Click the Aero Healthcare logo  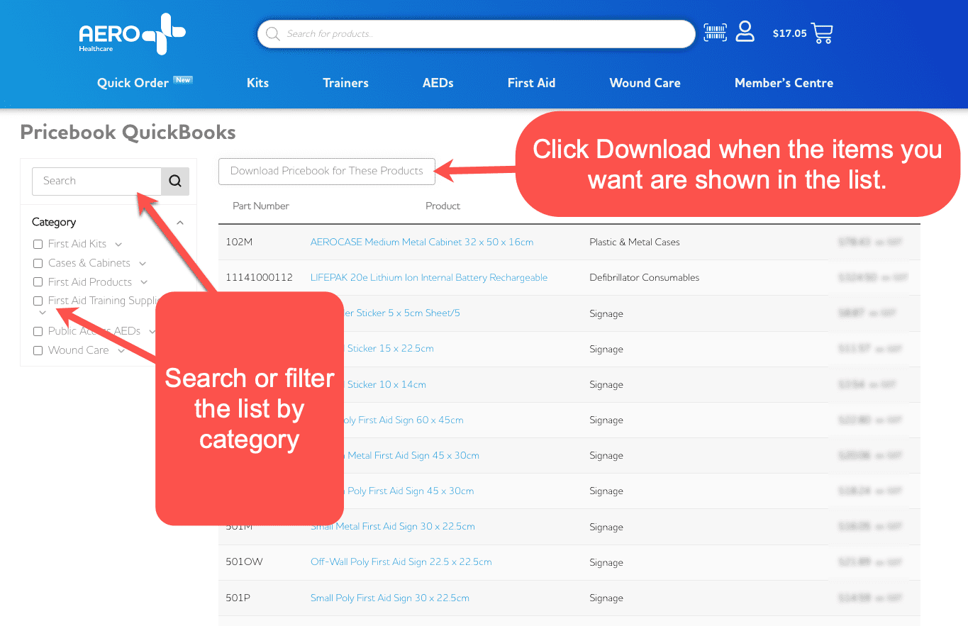point(132,33)
